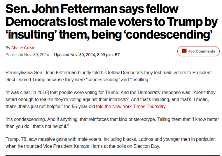
Task: Click the paragraph starting 'Trump, 78, saw massive gains'
Action: 111,143
